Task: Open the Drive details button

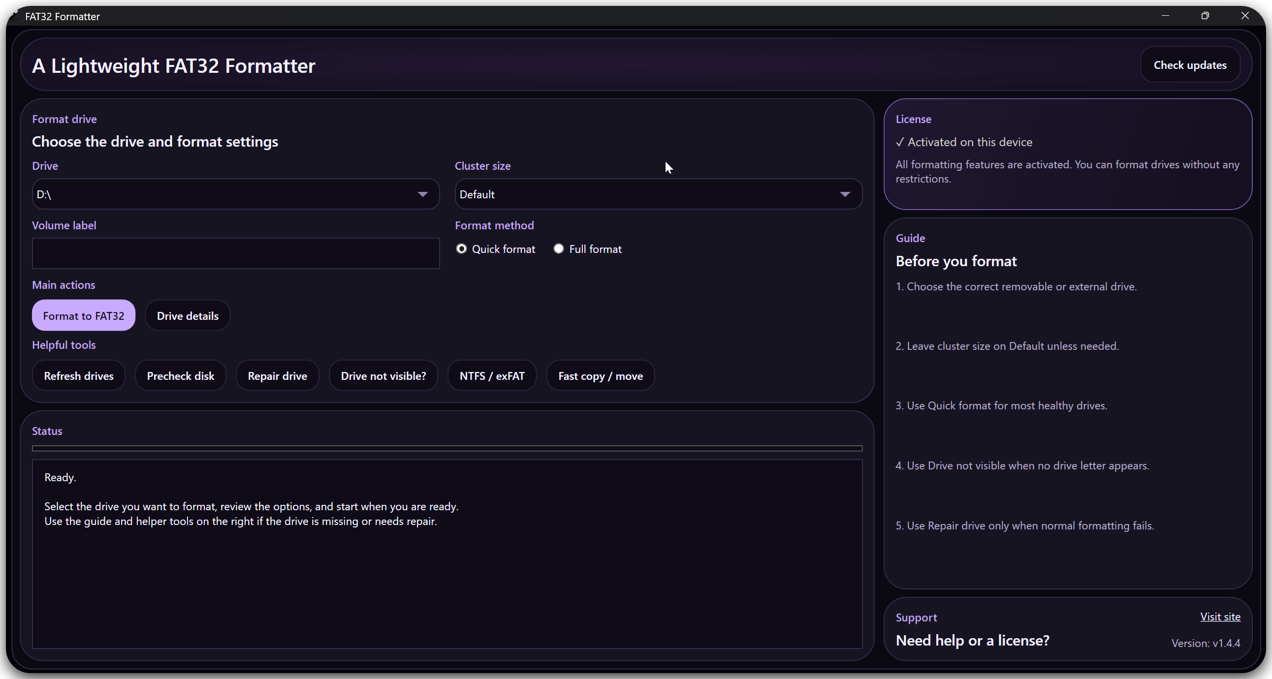Action: tap(188, 316)
